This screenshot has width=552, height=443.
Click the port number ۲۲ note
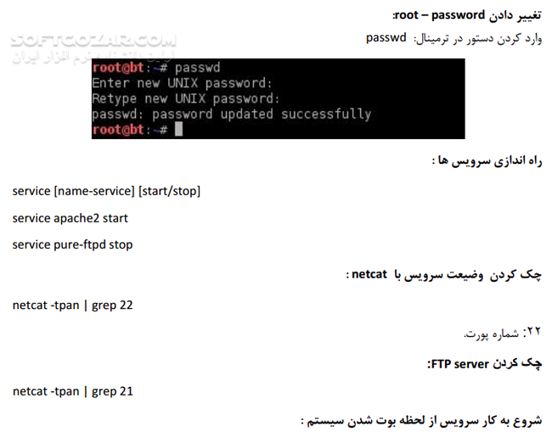(503, 333)
